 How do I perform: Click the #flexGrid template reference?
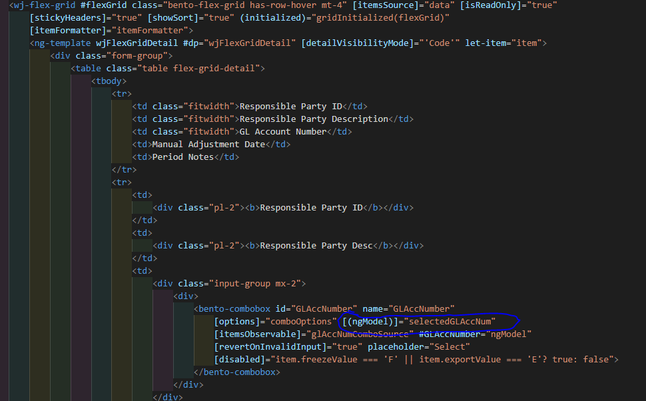pos(104,5)
